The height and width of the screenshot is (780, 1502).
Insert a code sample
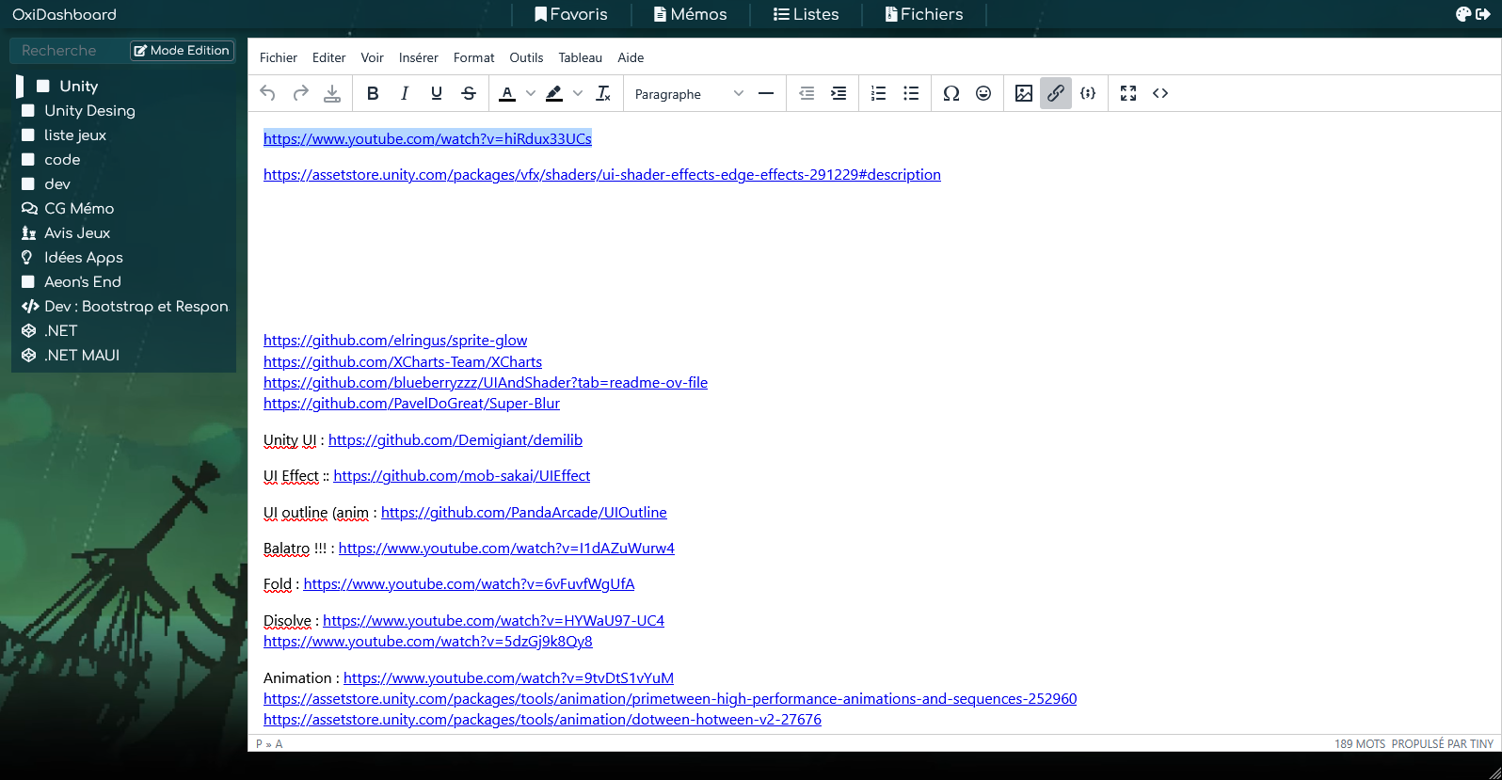(x=1088, y=93)
